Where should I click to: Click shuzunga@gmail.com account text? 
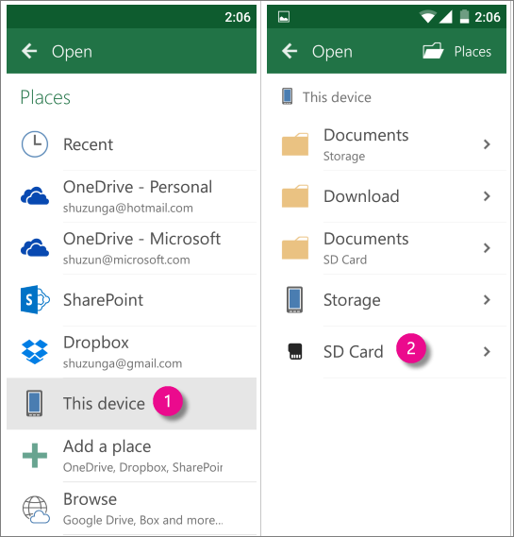123,363
